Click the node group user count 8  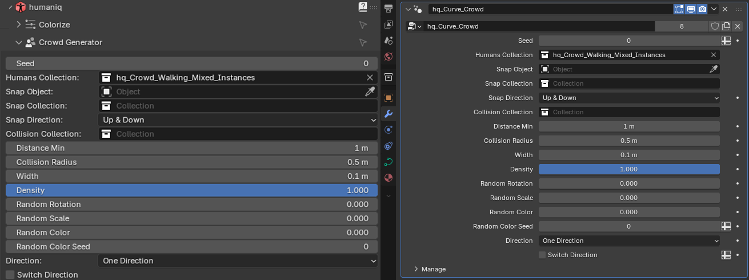pos(682,26)
